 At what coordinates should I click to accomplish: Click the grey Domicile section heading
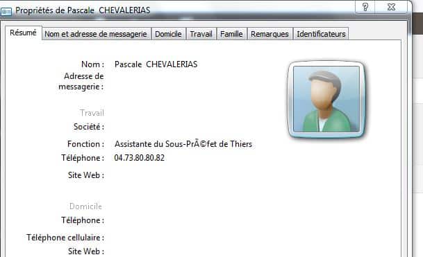86,206
